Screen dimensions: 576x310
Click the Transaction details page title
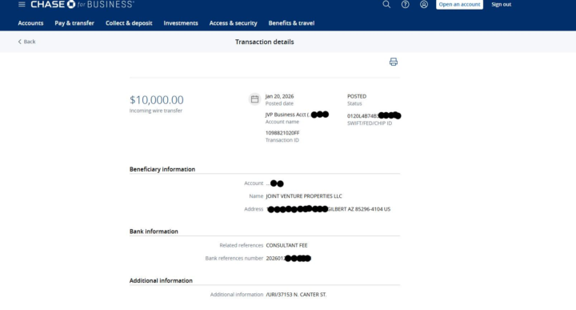point(265,42)
